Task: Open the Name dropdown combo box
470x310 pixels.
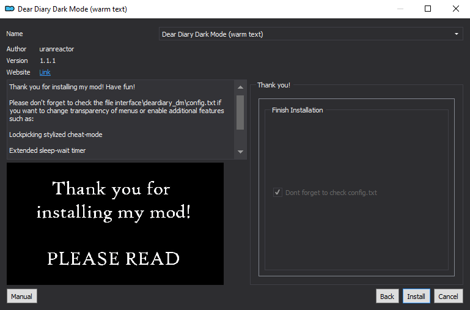Action: [x=311, y=34]
